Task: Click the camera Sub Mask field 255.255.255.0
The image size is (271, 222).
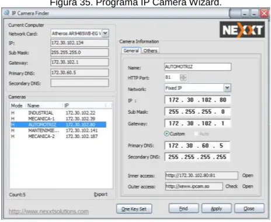Action: 197,111
